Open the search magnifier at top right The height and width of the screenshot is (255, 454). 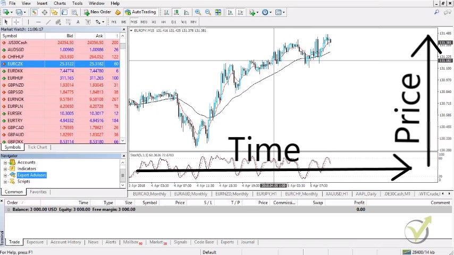tap(436, 12)
